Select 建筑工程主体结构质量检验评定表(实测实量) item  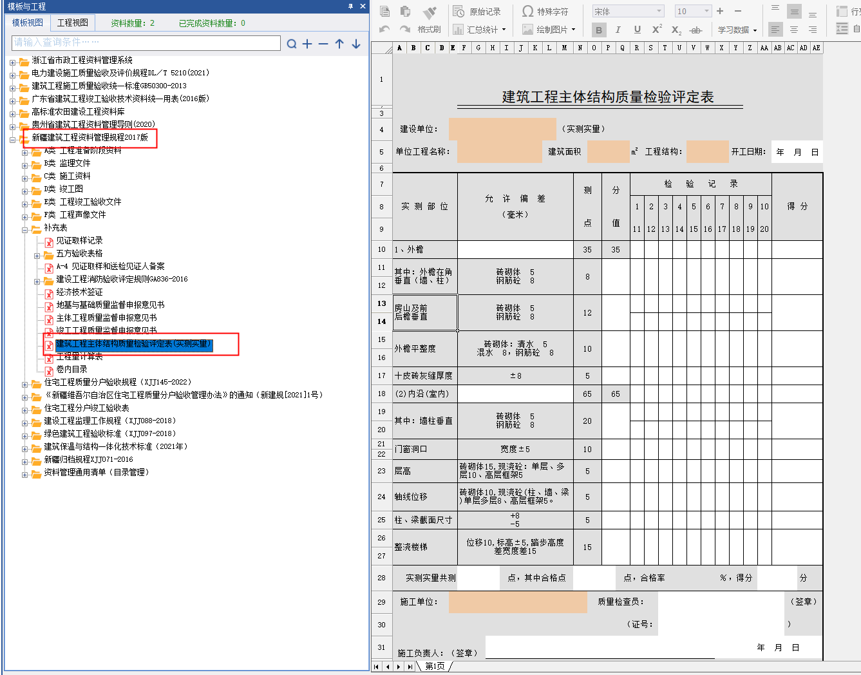pos(134,344)
